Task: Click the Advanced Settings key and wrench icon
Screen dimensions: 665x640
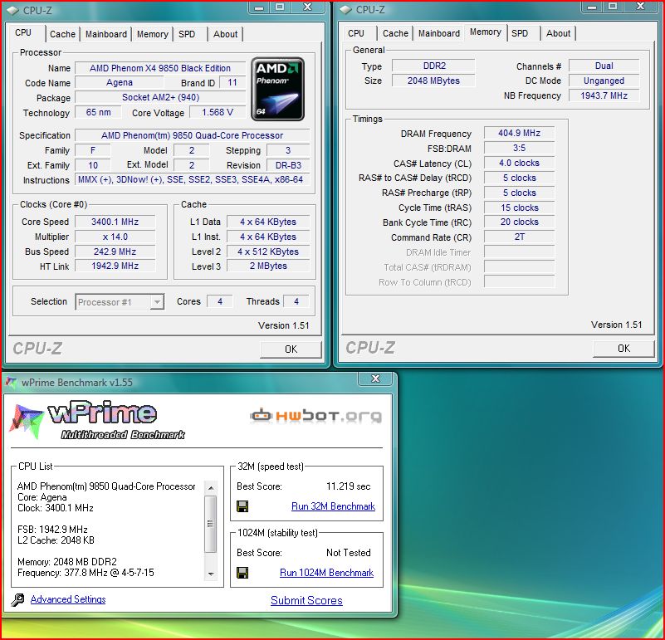Action: click(17, 599)
